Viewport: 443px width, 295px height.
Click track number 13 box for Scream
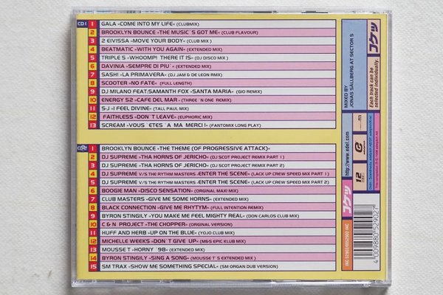[92, 125]
